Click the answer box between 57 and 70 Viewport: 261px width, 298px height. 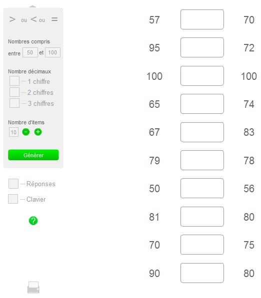[x=202, y=19]
